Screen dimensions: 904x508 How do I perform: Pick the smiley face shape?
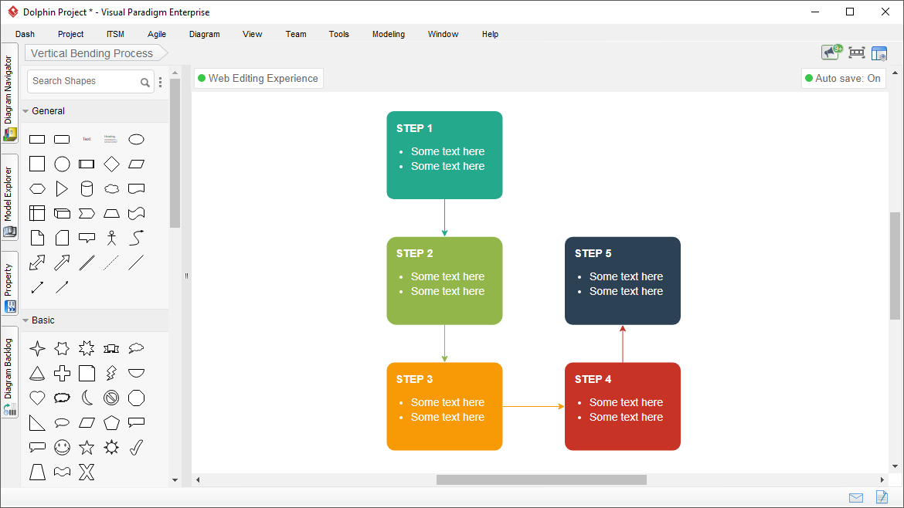pyautogui.click(x=62, y=448)
